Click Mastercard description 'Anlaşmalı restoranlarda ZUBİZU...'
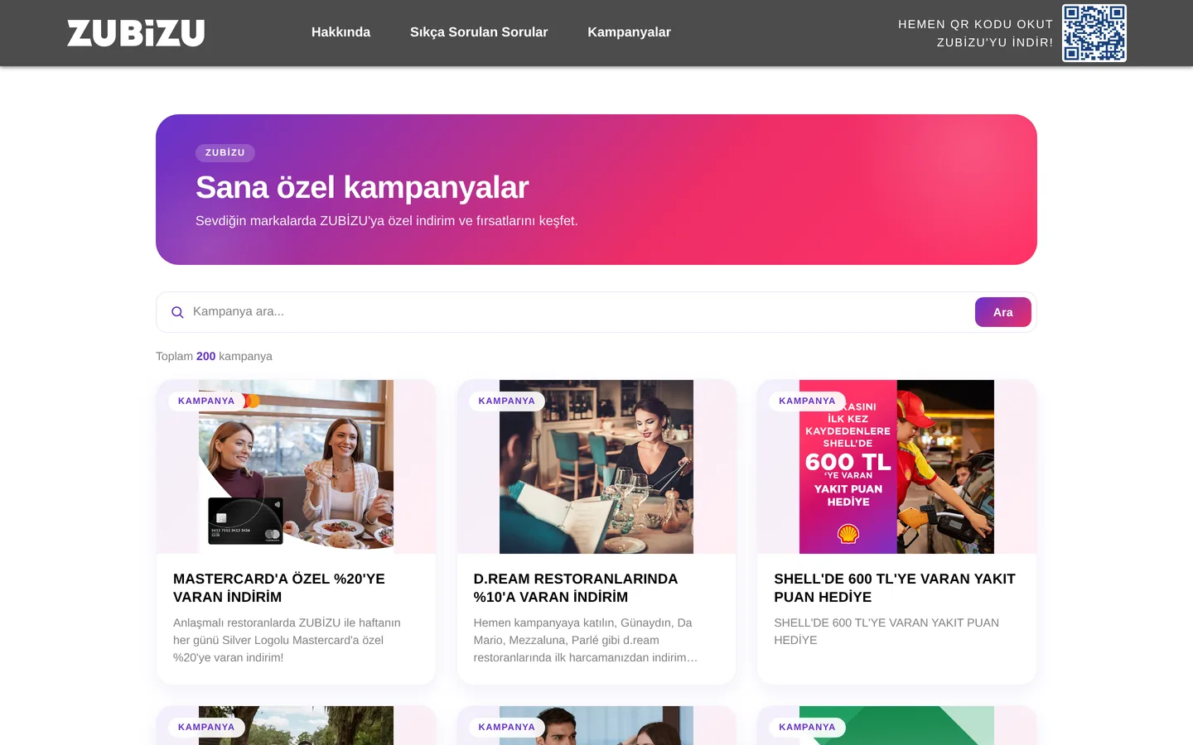The image size is (1193, 745). click(x=287, y=640)
